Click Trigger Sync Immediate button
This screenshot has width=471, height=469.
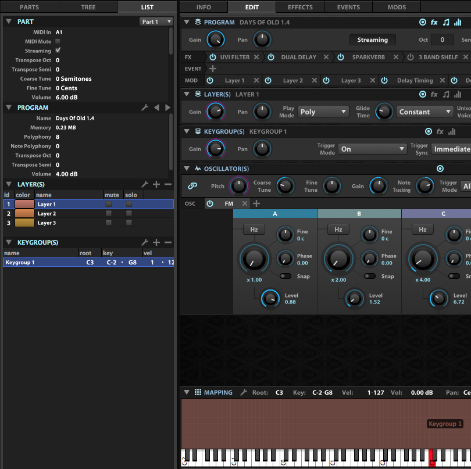click(x=451, y=149)
